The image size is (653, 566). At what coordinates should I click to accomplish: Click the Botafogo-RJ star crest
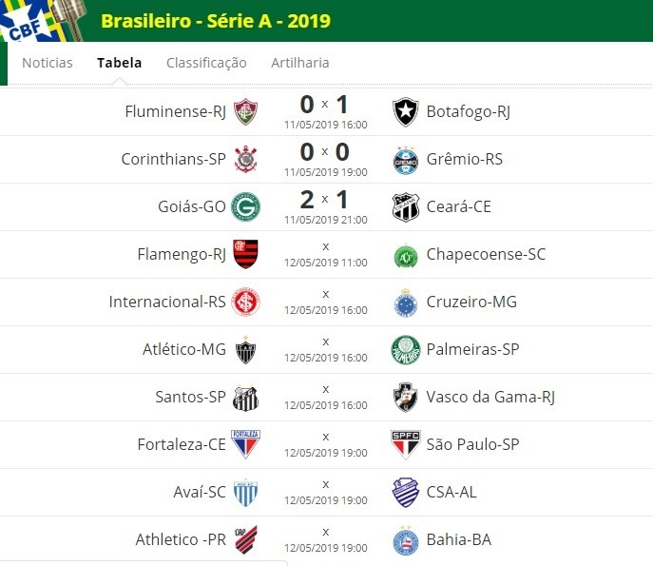point(405,111)
